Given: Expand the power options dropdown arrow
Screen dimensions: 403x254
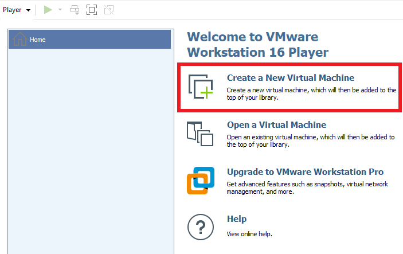Looking at the screenshot, I should tap(60, 10).
